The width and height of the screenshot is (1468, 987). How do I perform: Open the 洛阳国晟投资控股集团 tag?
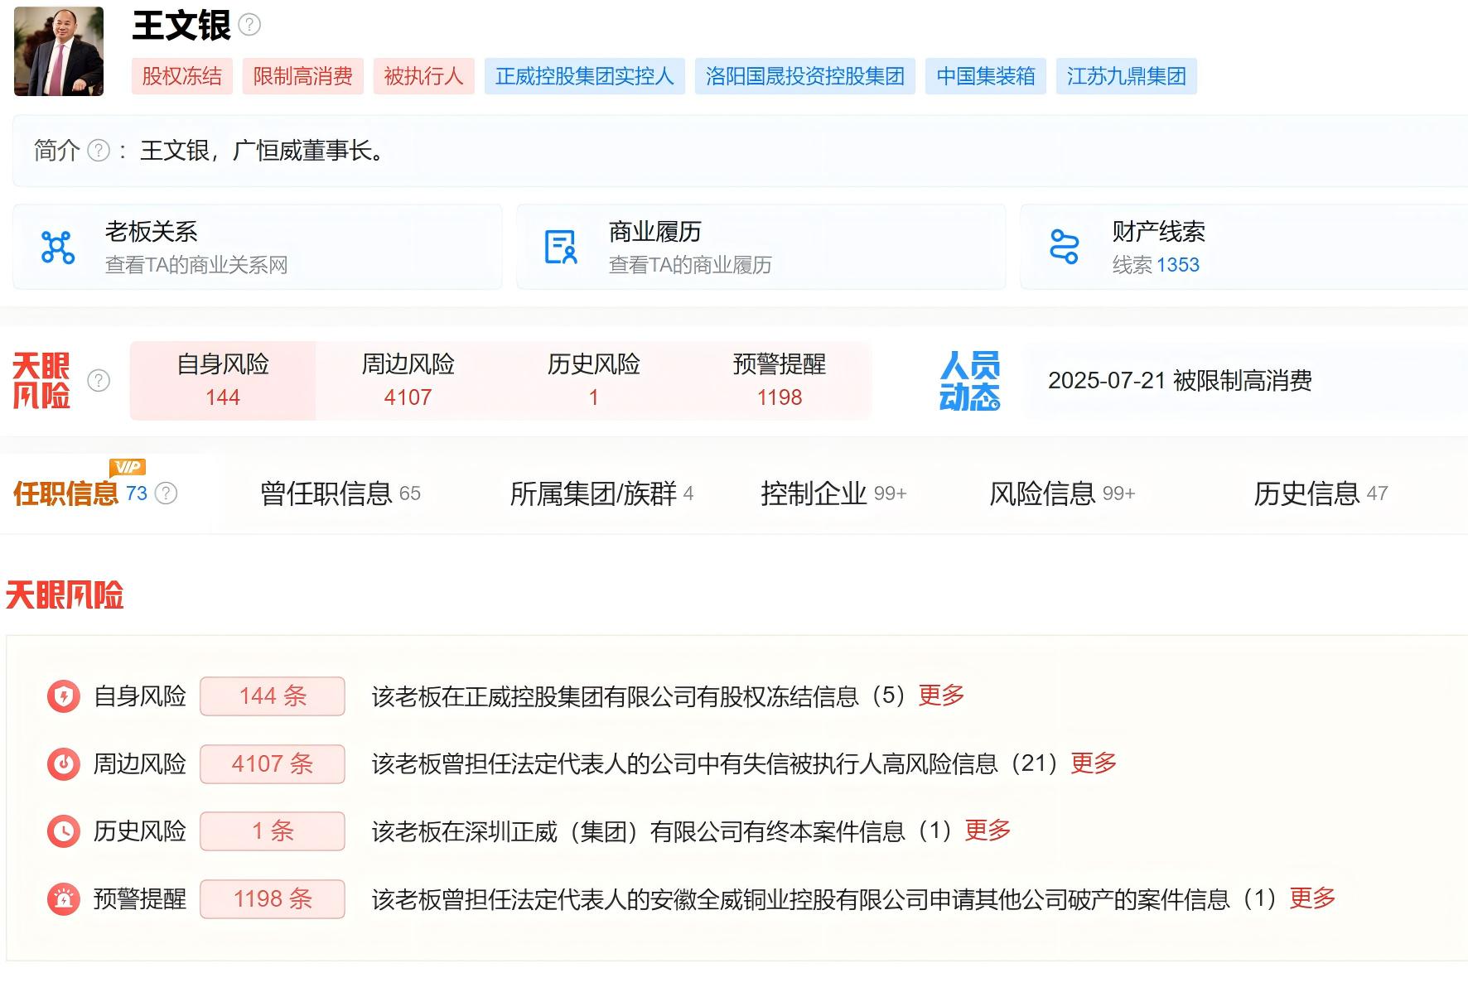805,76
